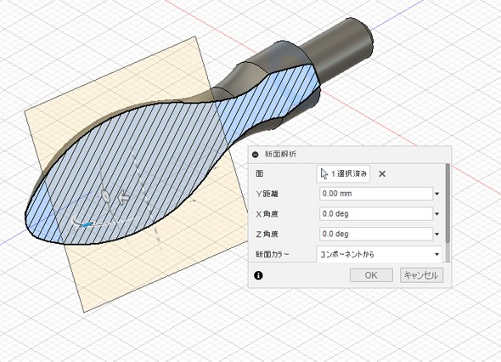Click the 1 選択済み face selection button
The image size is (501, 362).
pyautogui.click(x=343, y=174)
